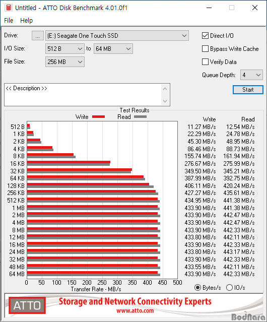The height and width of the screenshot is (322, 267).
Task: Click the gray Read legend swatch
Action: point(140,116)
